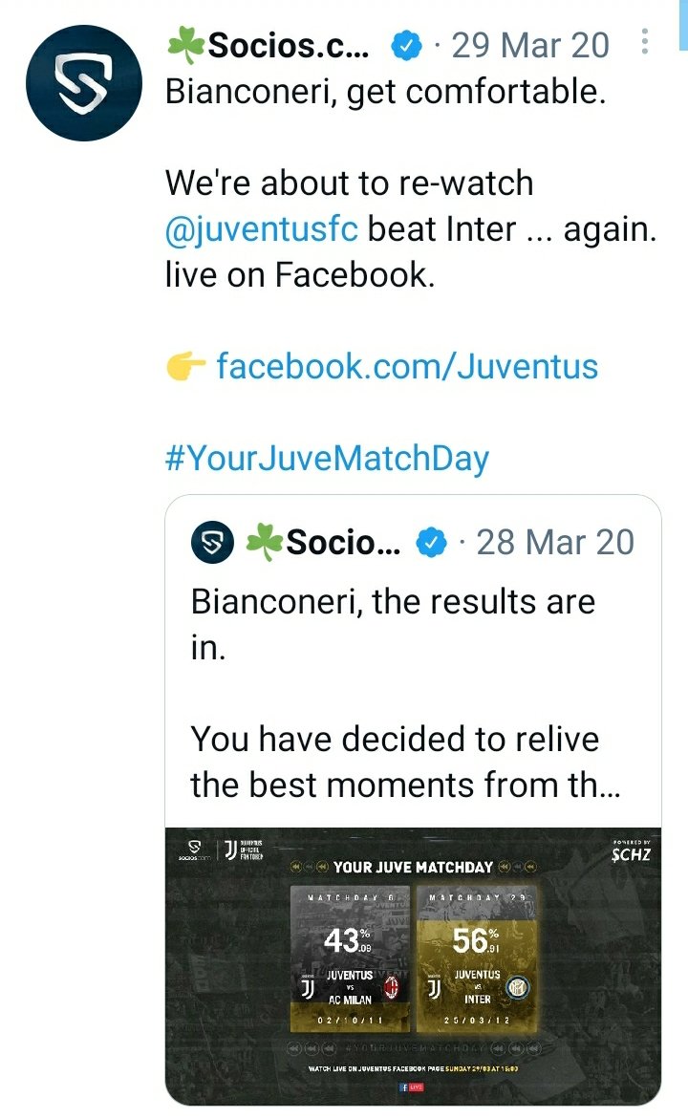688x1119 pixels.
Task: Click the Facebook Live badge in the image
Action: coord(412,1087)
